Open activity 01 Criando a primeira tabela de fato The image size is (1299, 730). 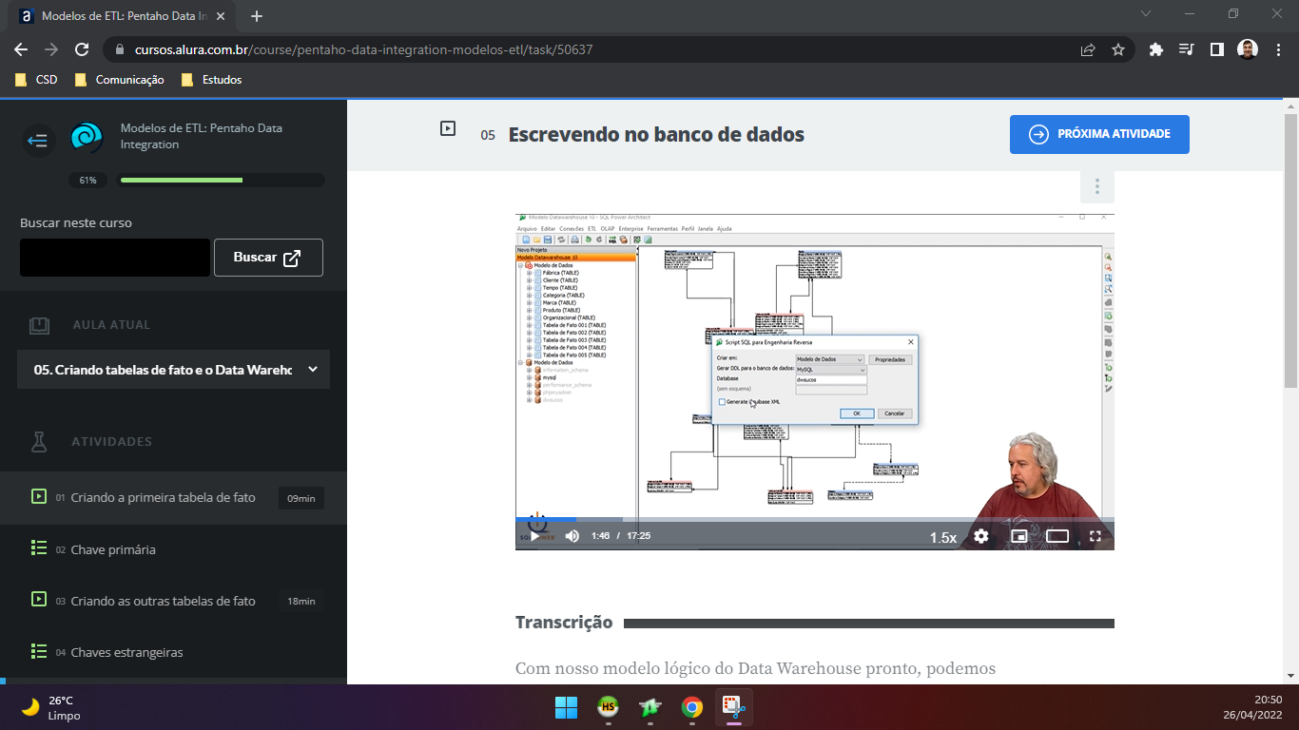coord(173,497)
